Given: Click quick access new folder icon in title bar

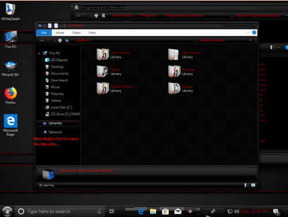Looking at the screenshot, I should click(x=56, y=25).
